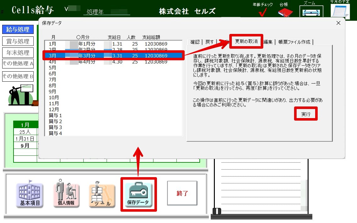Viewport: 357px width, 223px height.
Task: Select the 6月 row in saved data list
Action: tap(113, 73)
